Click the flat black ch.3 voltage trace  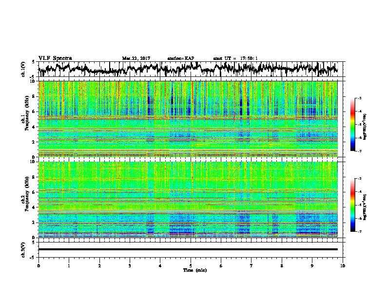pos(188,249)
